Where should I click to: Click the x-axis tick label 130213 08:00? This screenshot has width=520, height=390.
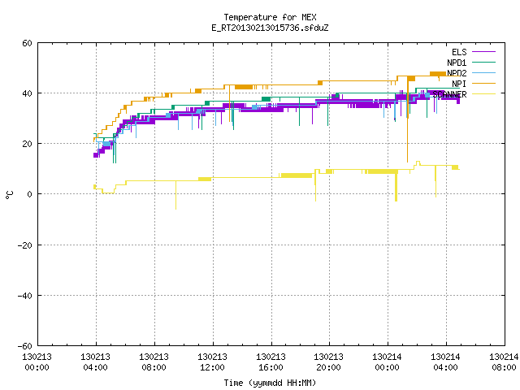click(x=154, y=362)
